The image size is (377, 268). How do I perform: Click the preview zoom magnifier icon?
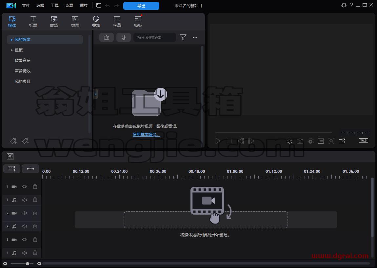(x=331, y=141)
